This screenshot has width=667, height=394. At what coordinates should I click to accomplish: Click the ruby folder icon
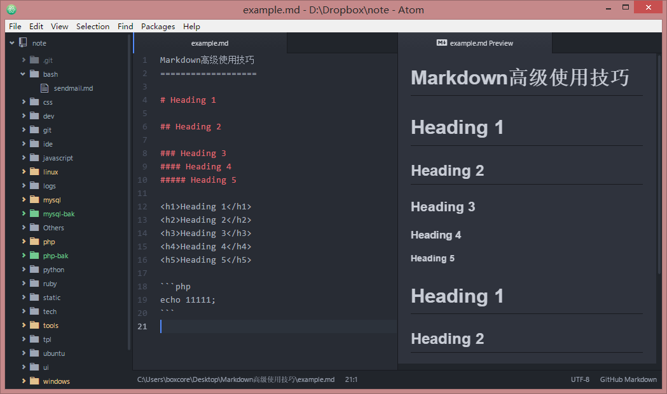(34, 283)
